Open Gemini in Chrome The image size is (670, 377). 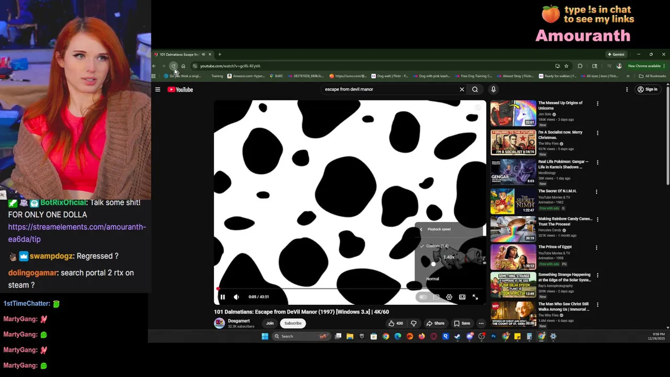616,54
